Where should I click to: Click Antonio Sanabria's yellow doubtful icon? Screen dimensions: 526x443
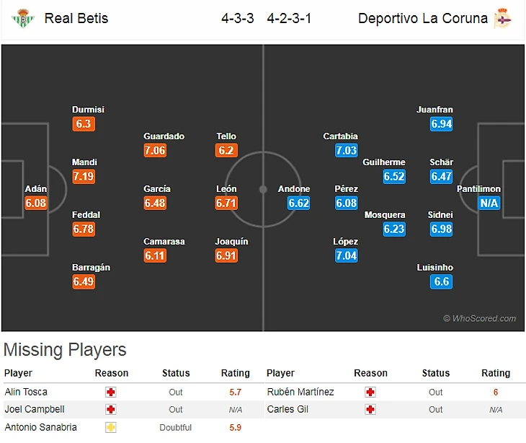(111, 427)
